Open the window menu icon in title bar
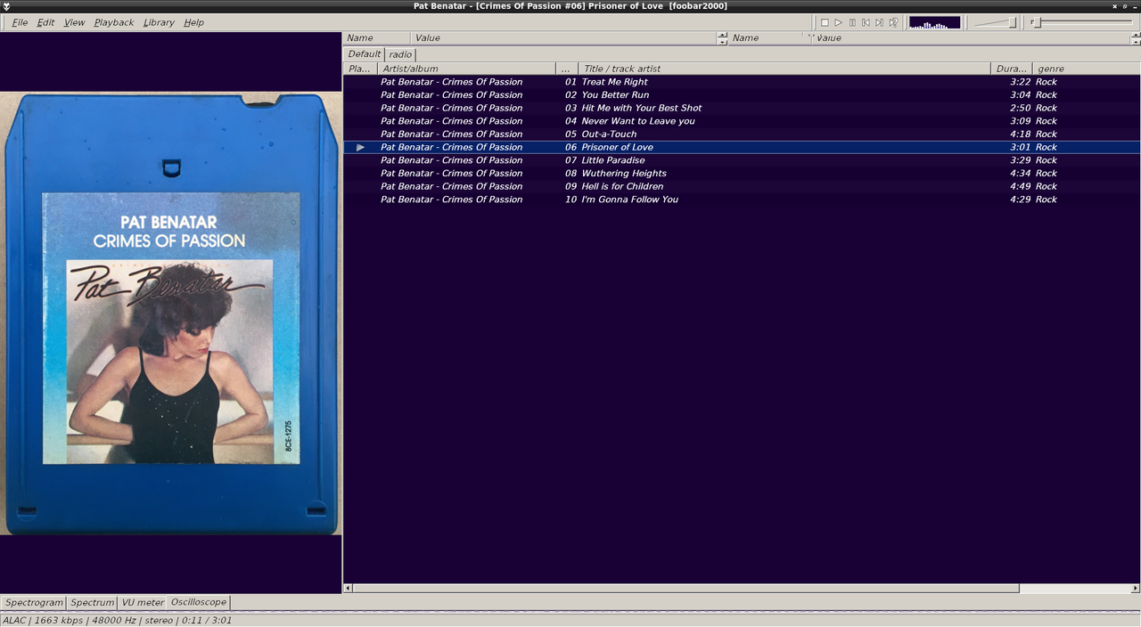The image size is (1141, 627). coord(7,6)
